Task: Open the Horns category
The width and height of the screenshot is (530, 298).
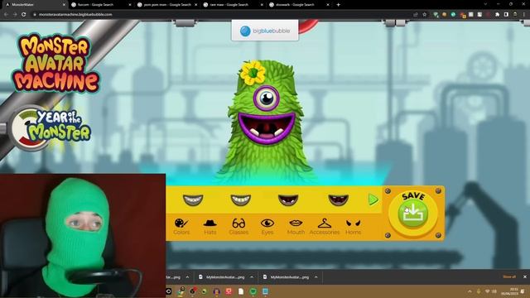Action: click(x=354, y=226)
